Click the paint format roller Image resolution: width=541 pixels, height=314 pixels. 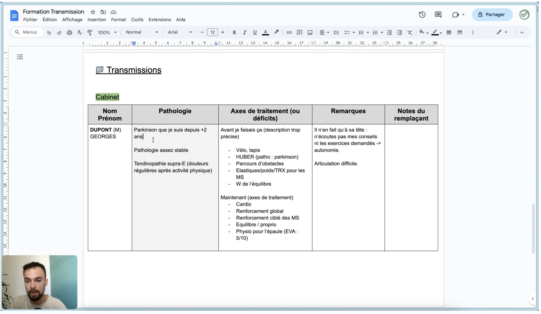pyautogui.click(x=90, y=32)
